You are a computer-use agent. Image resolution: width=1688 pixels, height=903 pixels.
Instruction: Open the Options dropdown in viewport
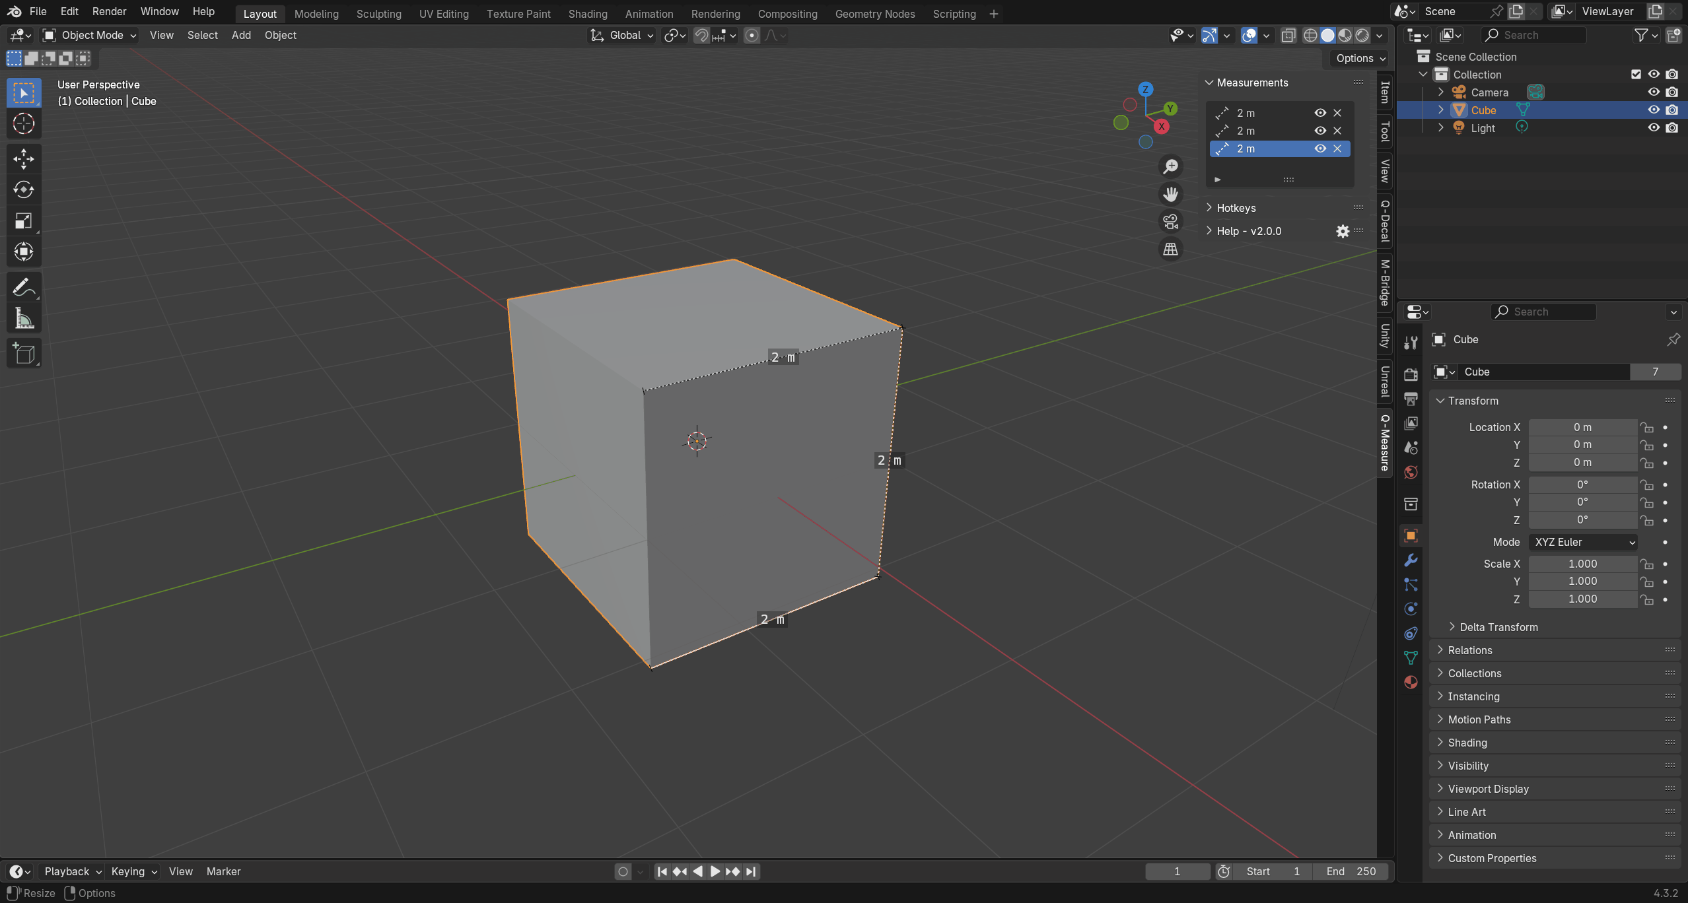pyautogui.click(x=1360, y=58)
